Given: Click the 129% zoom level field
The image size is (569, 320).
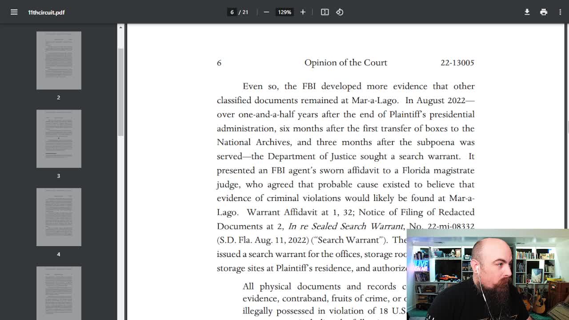Looking at the screenshot, I should point(284,12).
